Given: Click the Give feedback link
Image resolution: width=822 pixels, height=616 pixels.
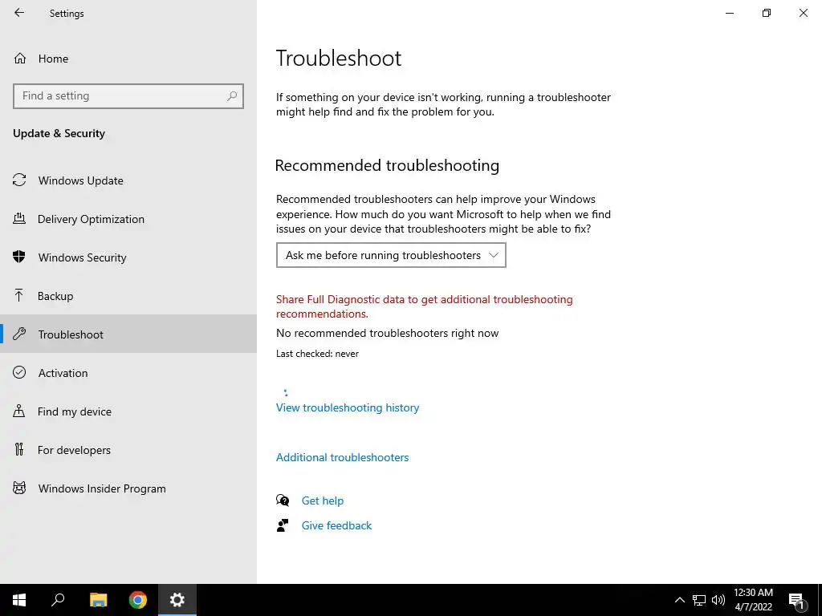Looking at the screenshot, I should pyautogui.click(x=336, y=525).
